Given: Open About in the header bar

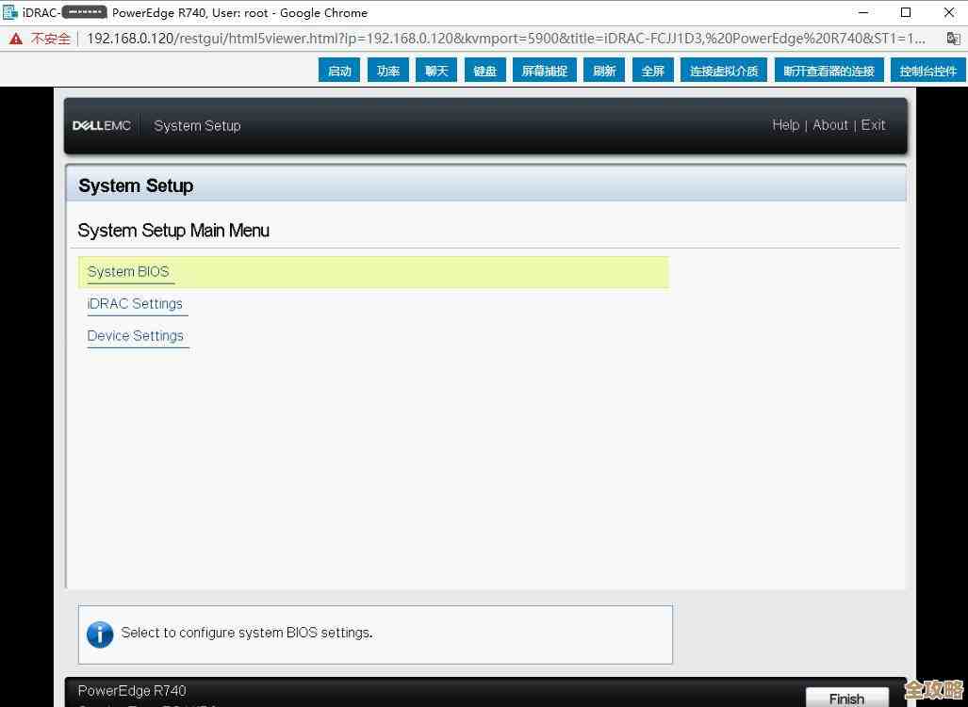Looking at the screenshot, I should pyautogui.click(x=830, y=125).
